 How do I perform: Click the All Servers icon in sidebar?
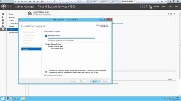[3, 20]
